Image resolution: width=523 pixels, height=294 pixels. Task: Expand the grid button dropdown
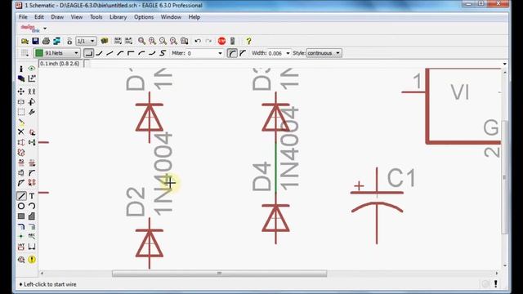[25, 53]
